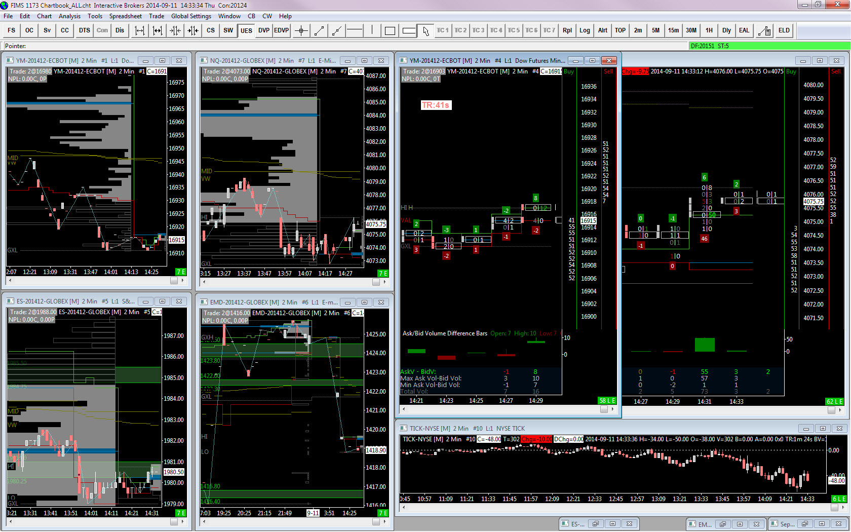Screen dimensions: 851x532
Task: Click the YM #4 chart horizontal scrollbar thumb
Action: [x=604, y=409]
